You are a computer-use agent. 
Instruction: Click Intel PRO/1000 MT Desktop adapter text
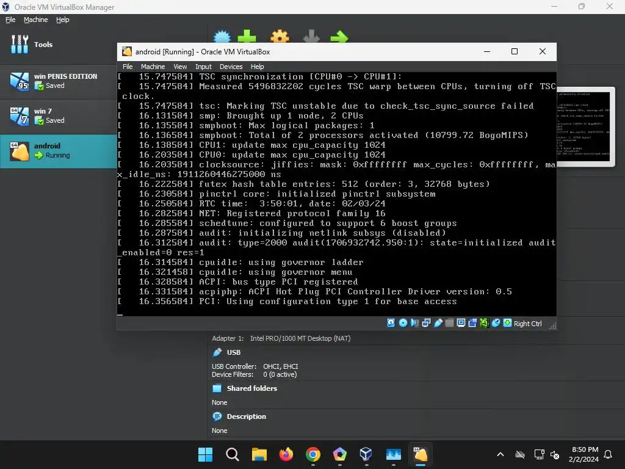coord(300,338)
